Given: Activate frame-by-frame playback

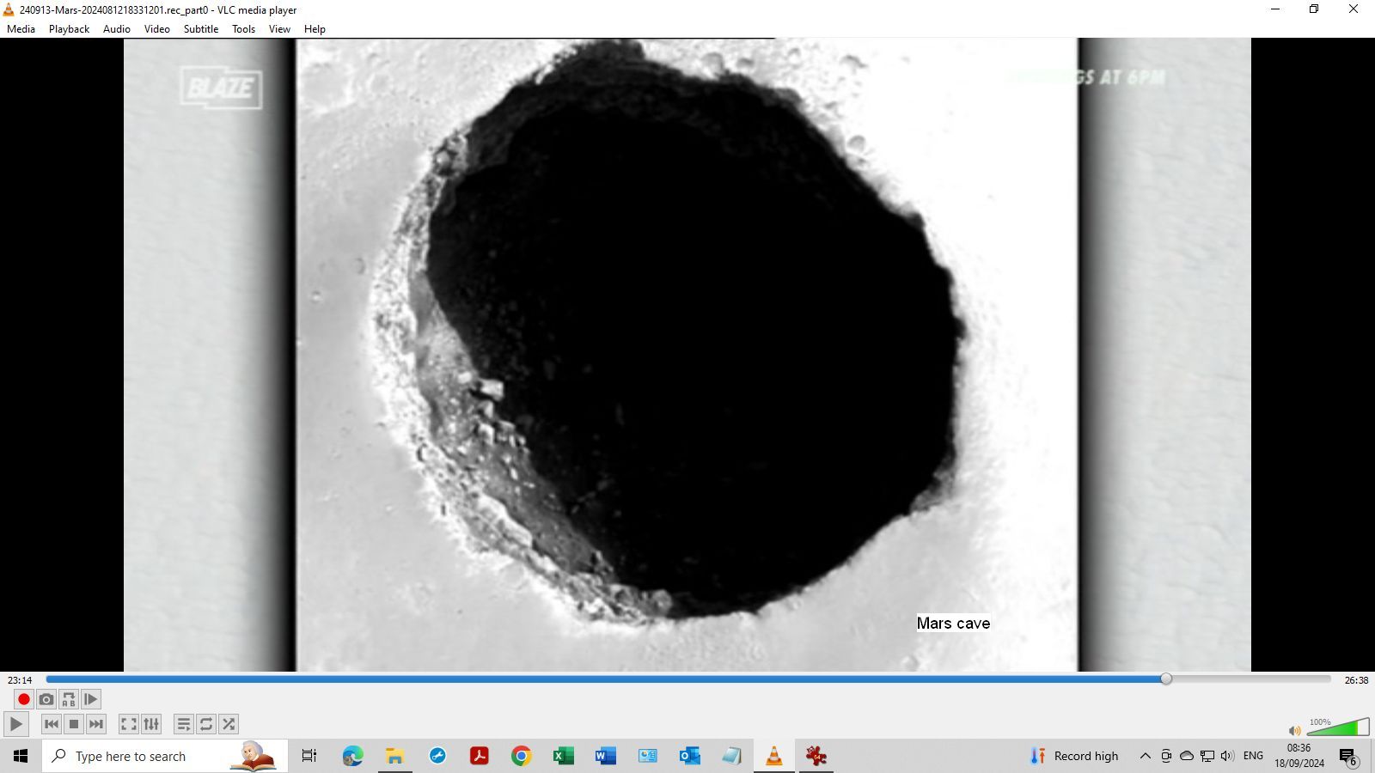Looking at the screenshot, I should [90, 699].
